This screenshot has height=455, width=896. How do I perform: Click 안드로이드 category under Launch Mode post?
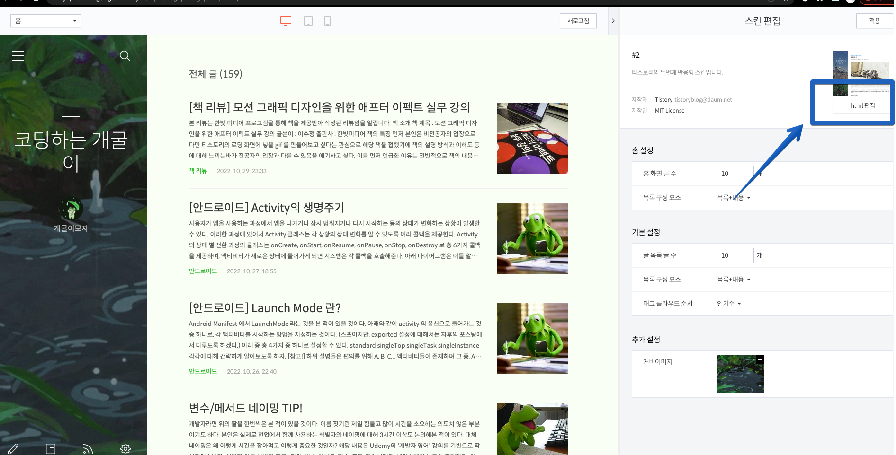(203, 371)
